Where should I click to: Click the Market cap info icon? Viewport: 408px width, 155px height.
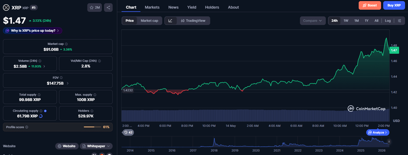pyautogui.click(x=66, y=44)
